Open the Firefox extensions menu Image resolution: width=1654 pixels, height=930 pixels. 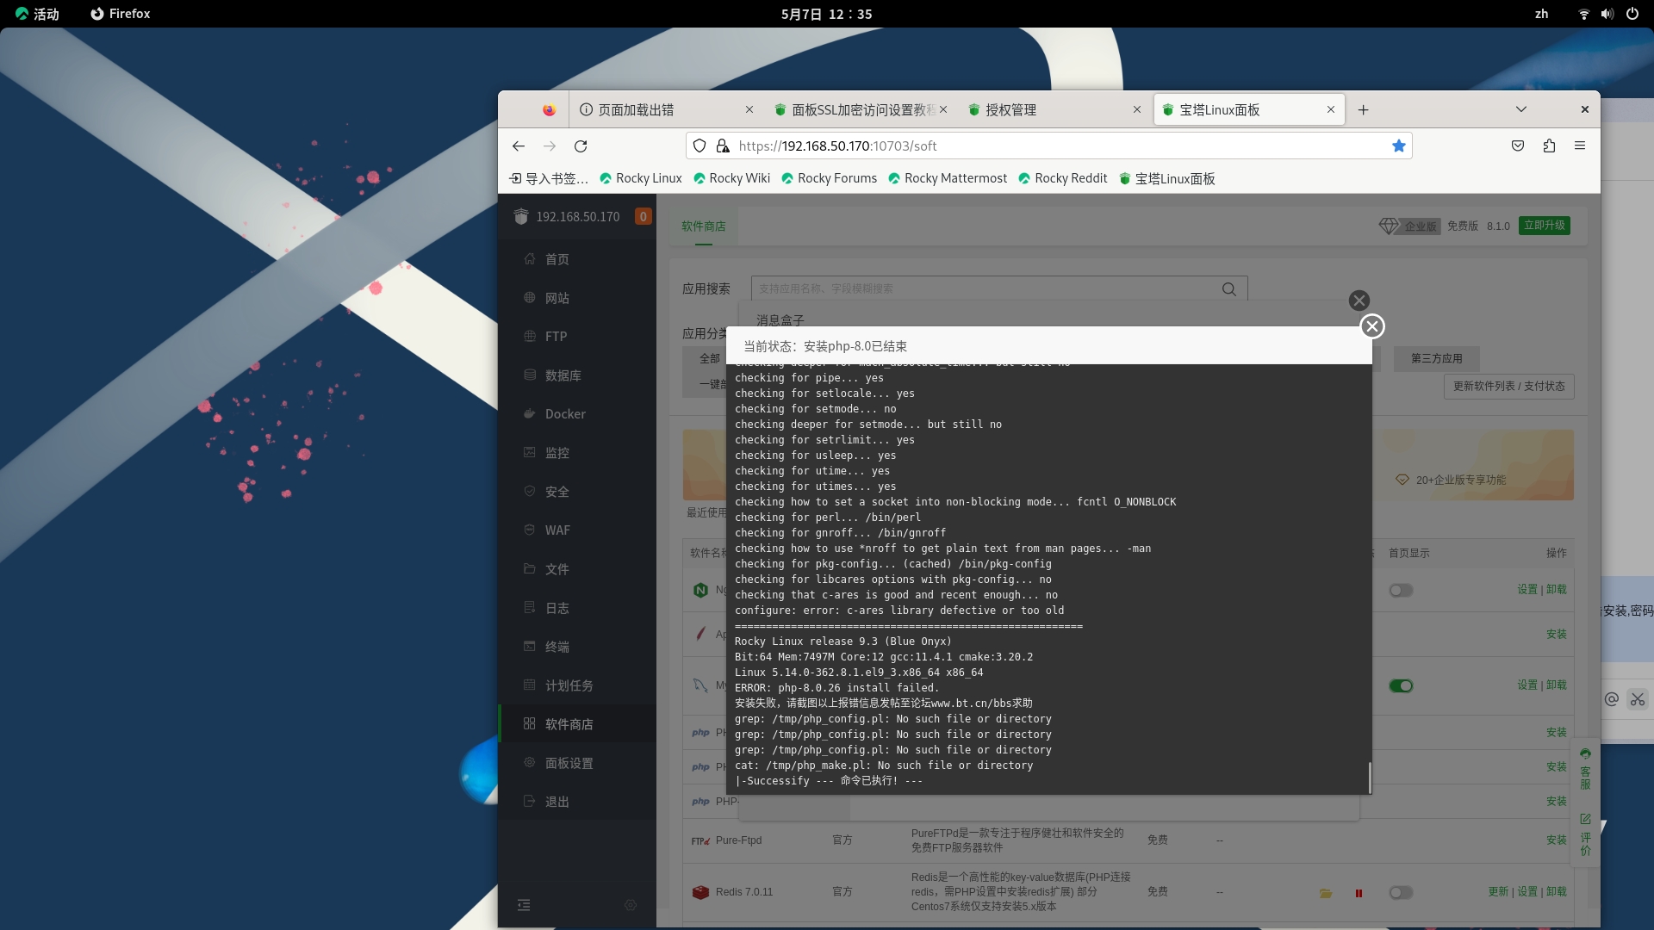tap(1549, 146)
